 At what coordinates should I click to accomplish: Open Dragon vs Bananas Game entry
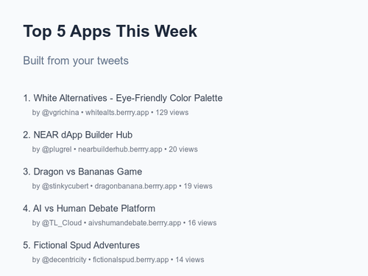click(82, 171)
